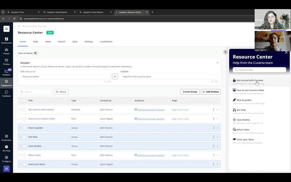Open the Analytics sidebar icon
The height and width of the screenshot is (182, 291).
click(x=6, y=72)
